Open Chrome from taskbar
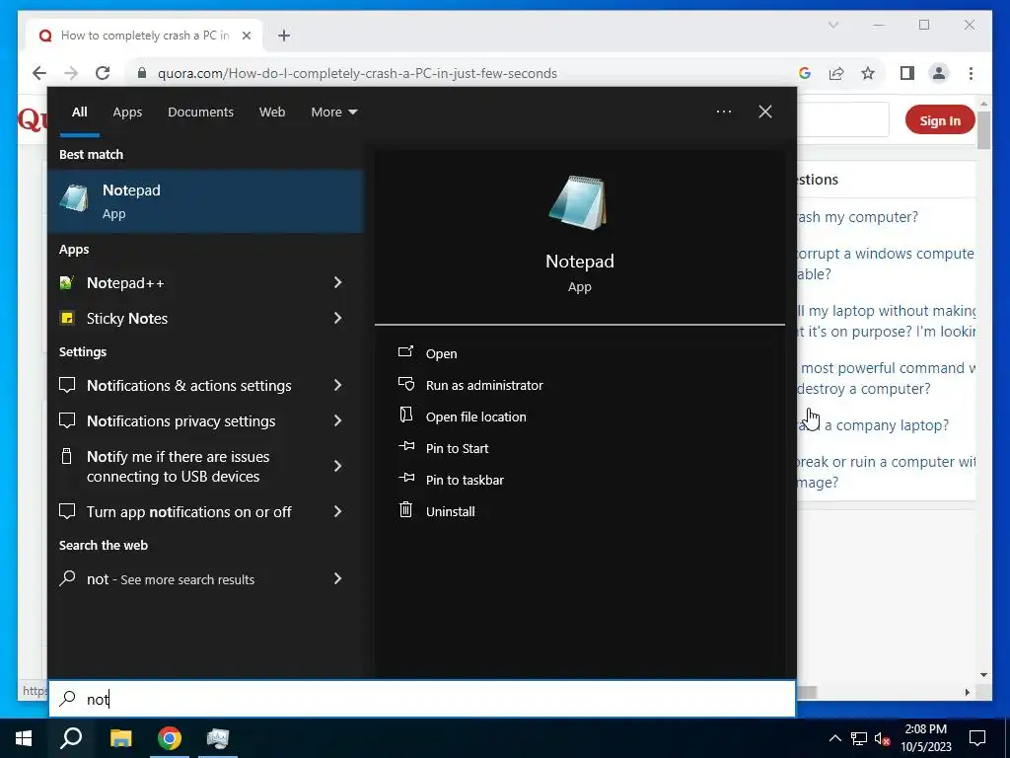The width and height of the screenshot is (1010, 758). (170, 738)
